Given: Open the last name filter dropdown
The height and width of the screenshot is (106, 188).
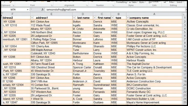Looking at the screenshot, I should click(x=74, y=18).
